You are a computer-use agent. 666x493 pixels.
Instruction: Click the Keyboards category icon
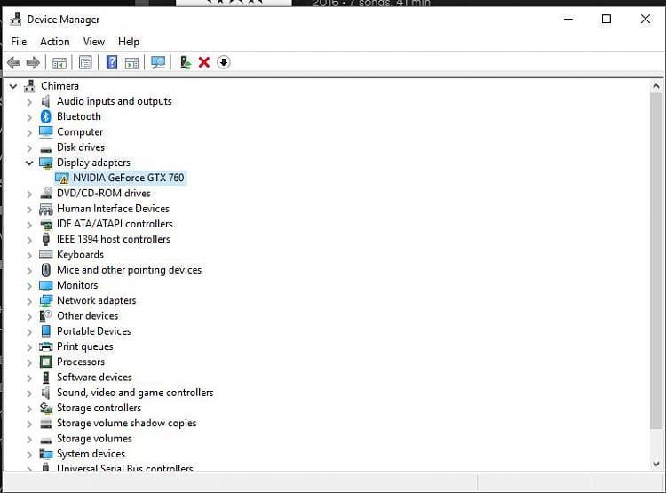(45, 255)
